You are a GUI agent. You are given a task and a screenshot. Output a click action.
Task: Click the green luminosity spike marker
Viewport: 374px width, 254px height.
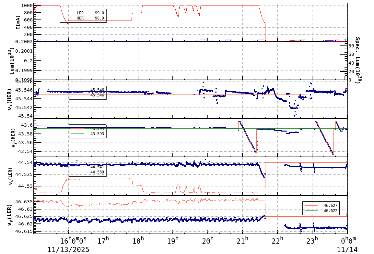pos(104,62)
